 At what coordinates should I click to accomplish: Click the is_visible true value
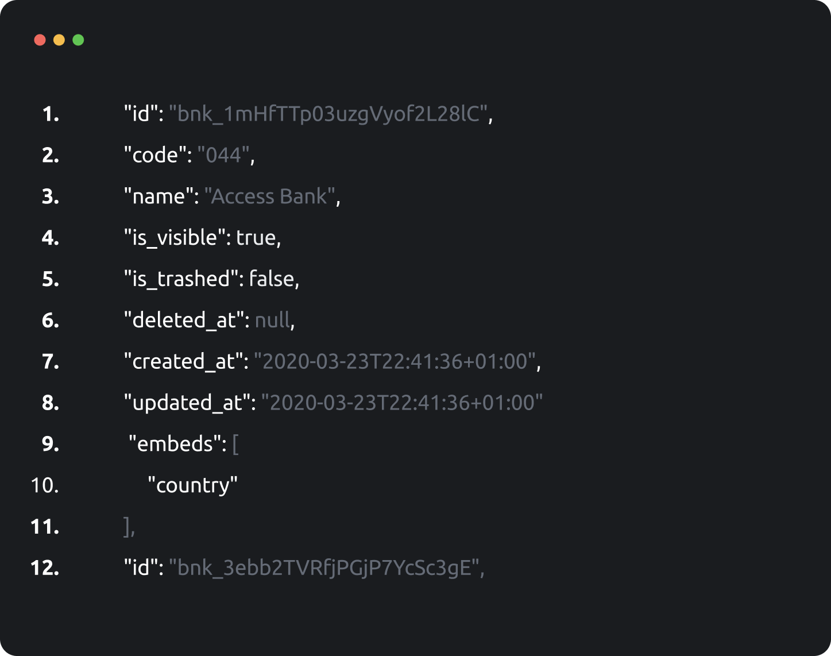coord(256,238)
